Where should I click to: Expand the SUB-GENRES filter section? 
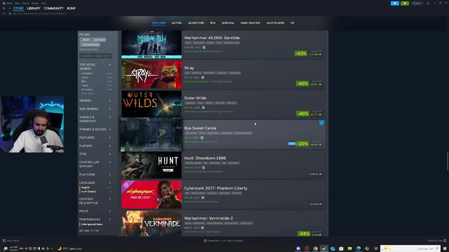95,109
